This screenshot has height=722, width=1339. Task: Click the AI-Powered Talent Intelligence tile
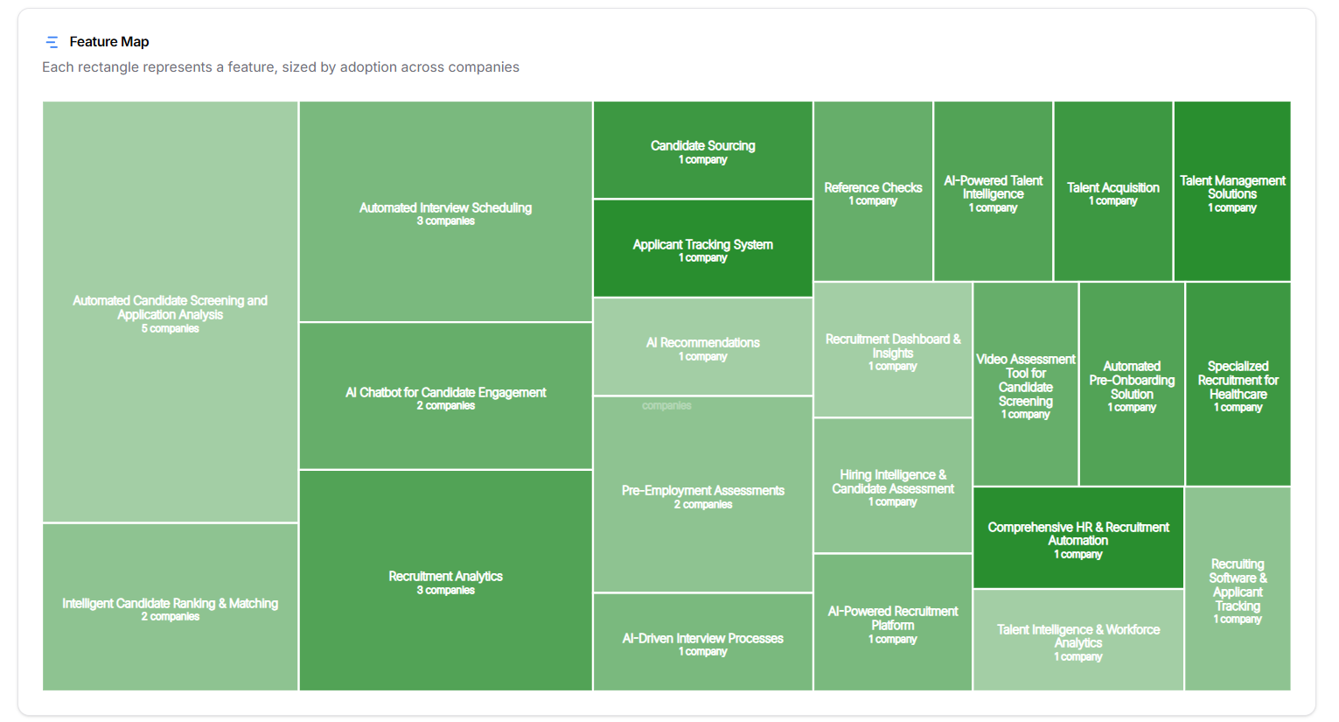click(x=993, y=192)
